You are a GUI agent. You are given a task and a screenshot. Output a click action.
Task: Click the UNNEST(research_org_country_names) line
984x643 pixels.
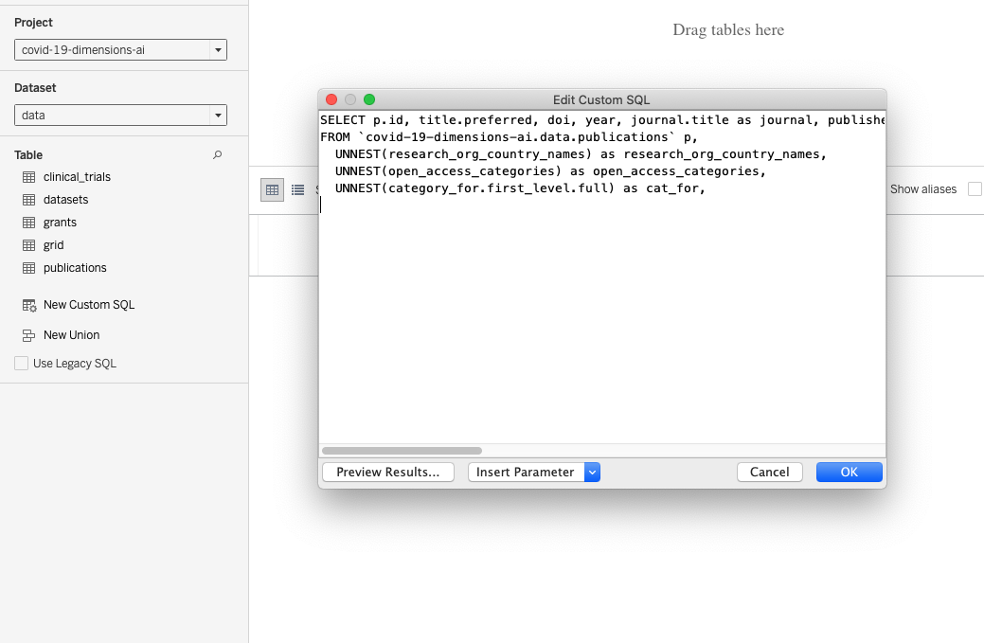coord(581,154)
